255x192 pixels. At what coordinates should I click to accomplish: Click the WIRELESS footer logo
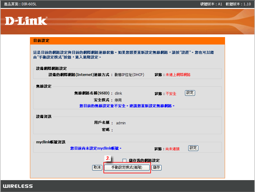point(18,186)
